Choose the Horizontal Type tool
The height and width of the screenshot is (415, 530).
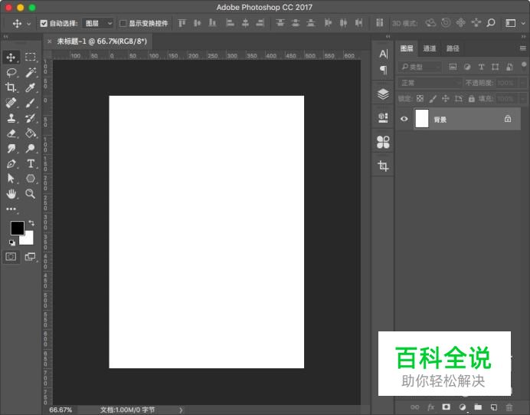point(31,163)
